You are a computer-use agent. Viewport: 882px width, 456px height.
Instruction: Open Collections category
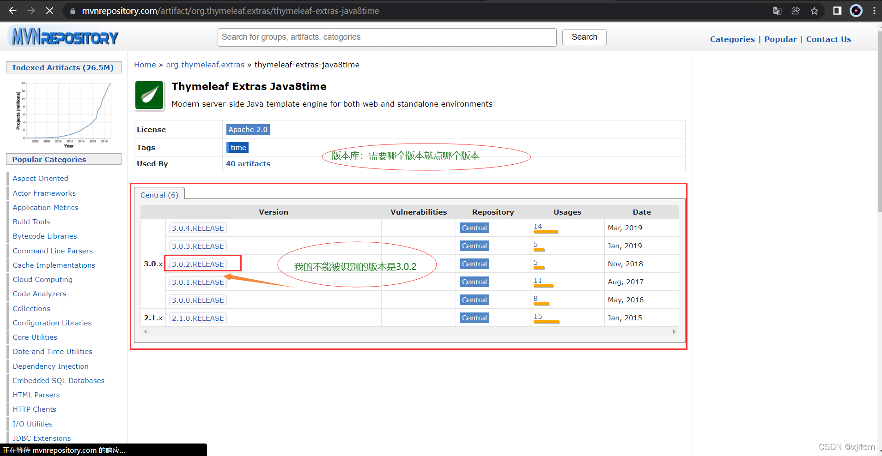(31, 308)
